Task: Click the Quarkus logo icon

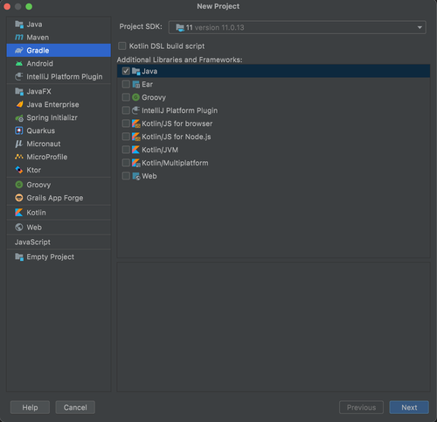Action: point(19,130)
